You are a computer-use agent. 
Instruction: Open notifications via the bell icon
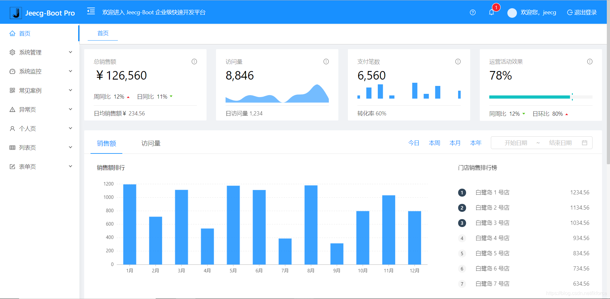pos(491,12)
